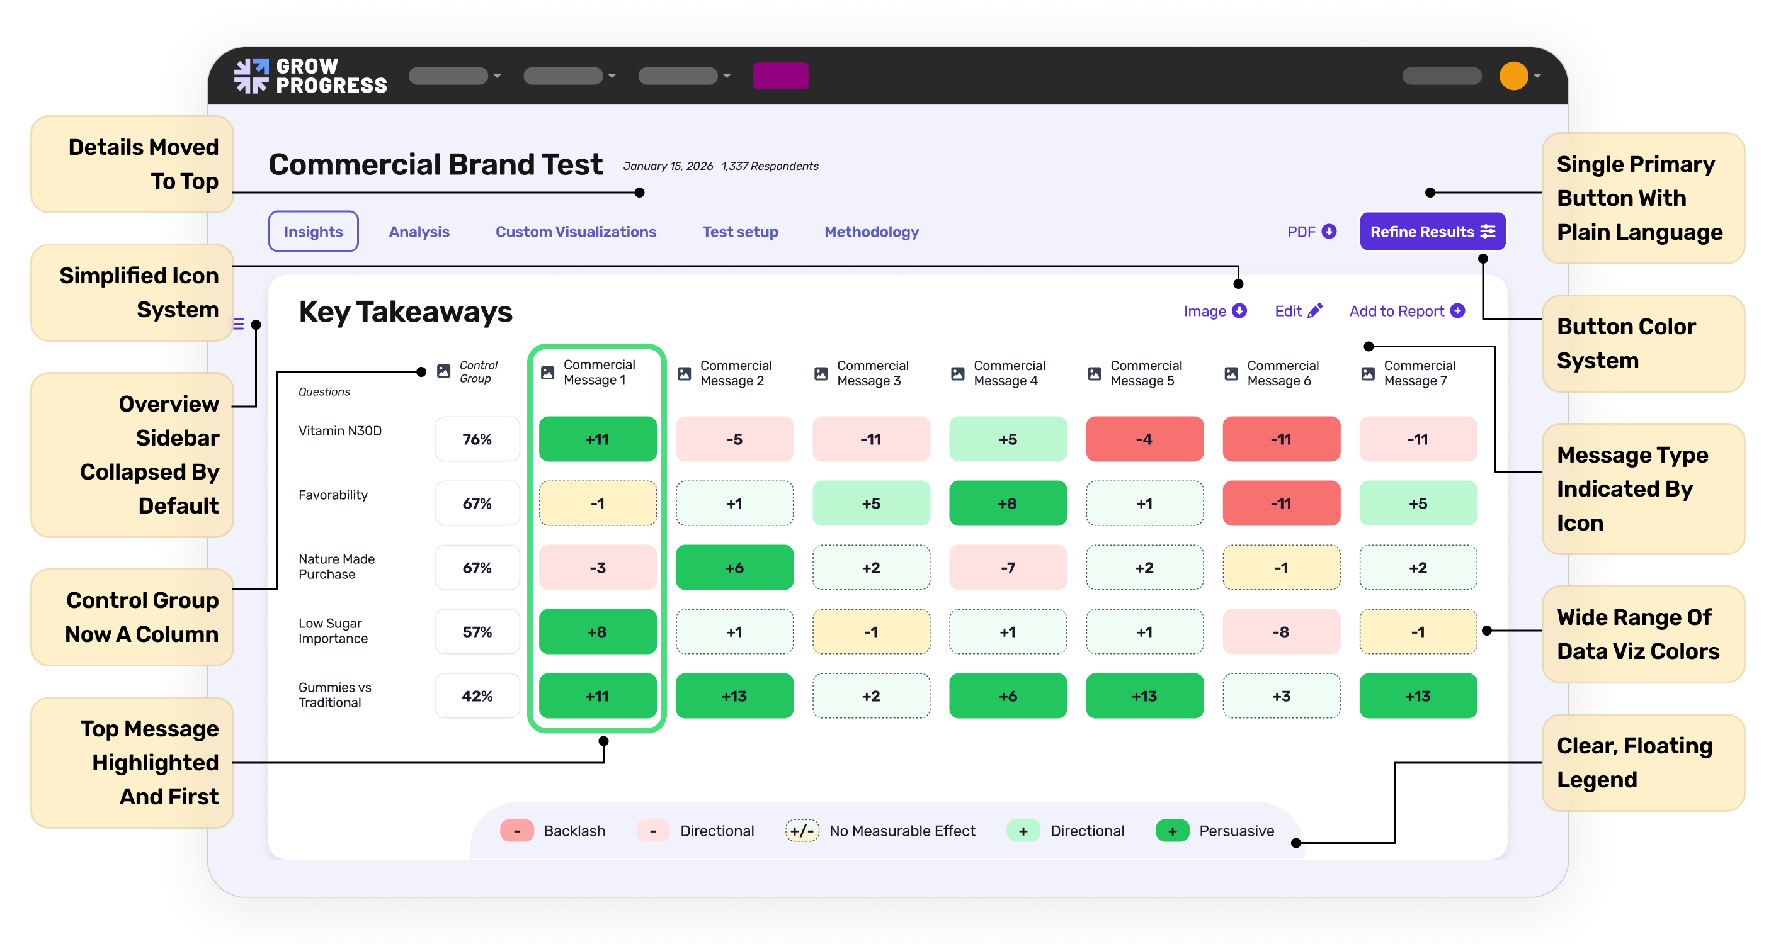Click the 76% Control Group cell for Vitamin N30D
This screenshot has height=944, width=1776.
coord(477,439)
